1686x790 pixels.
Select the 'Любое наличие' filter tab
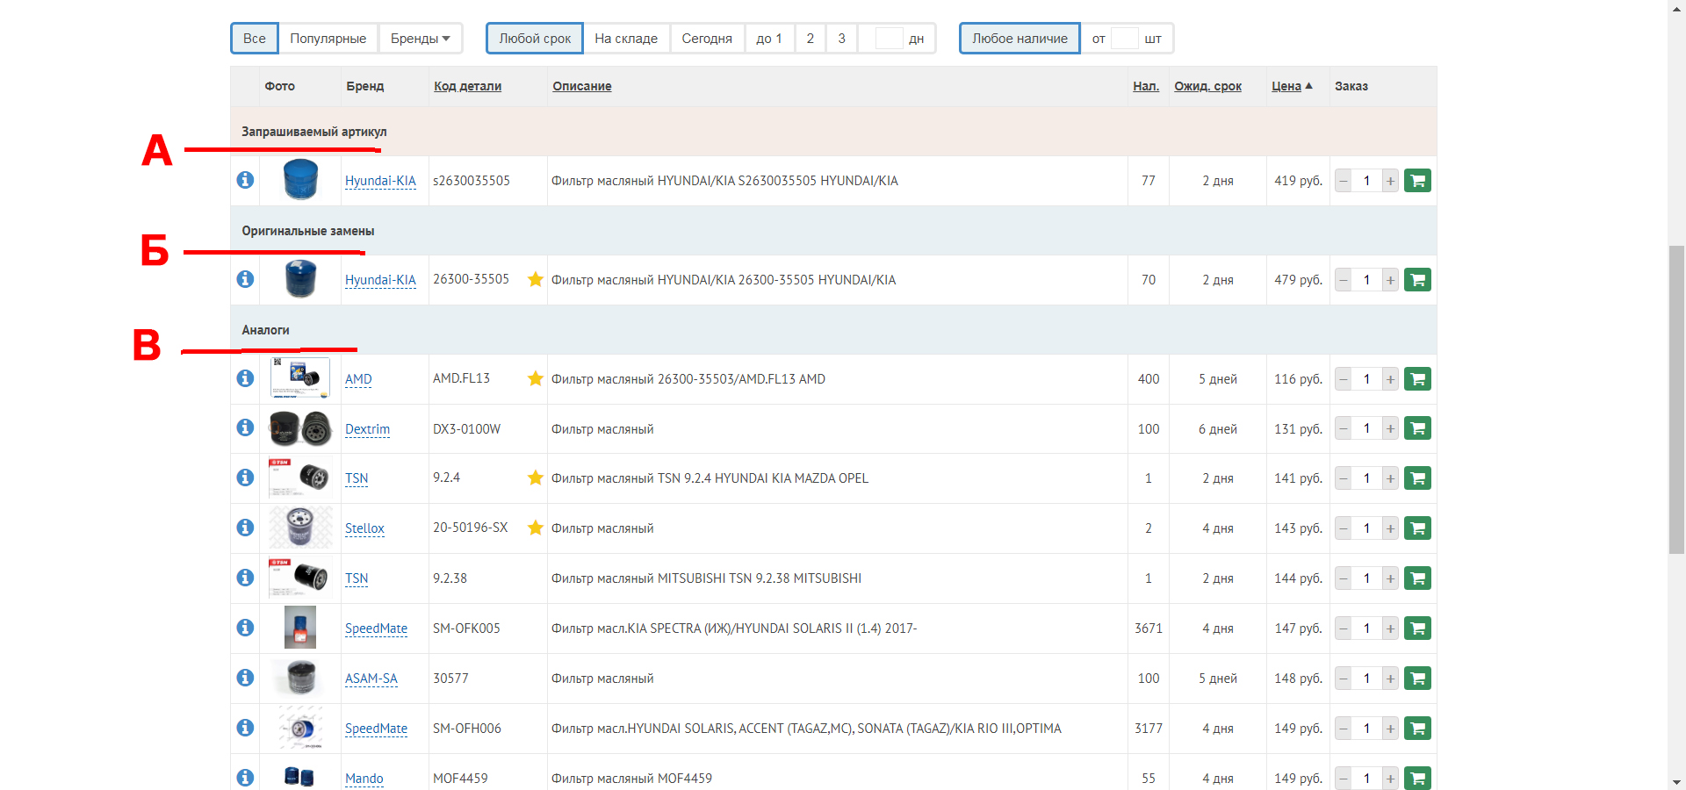click(x=1019, y=39)
